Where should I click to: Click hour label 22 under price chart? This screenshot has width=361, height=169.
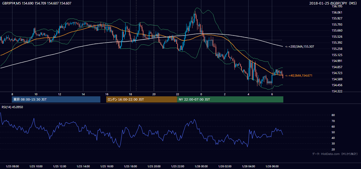coord(178,94)
